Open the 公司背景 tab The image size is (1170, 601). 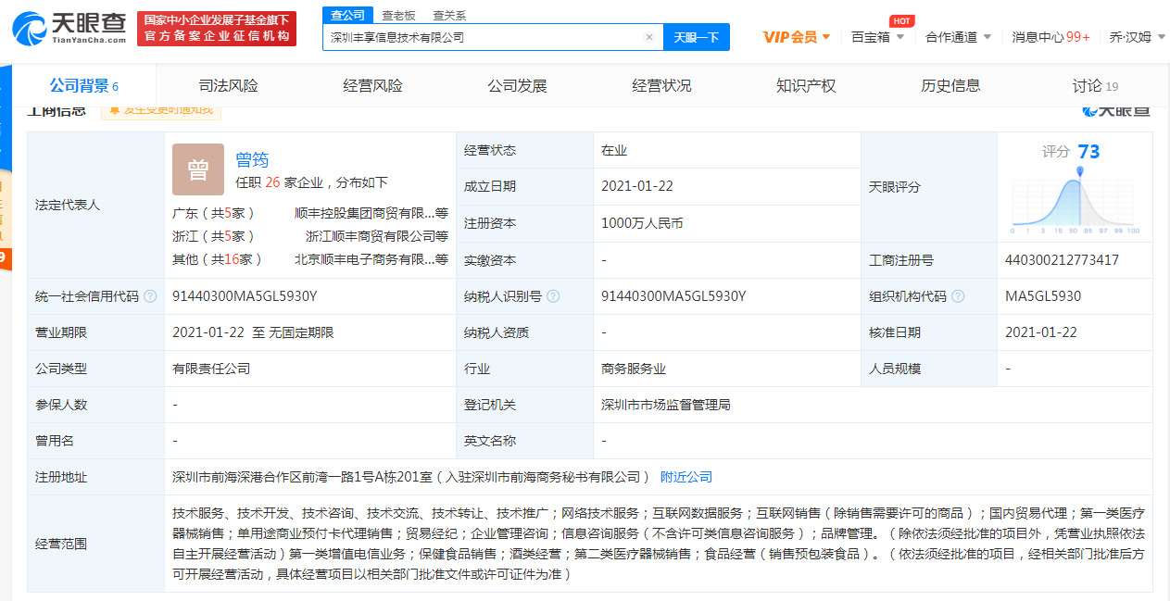pyautogui.click(x=84, y=86)
